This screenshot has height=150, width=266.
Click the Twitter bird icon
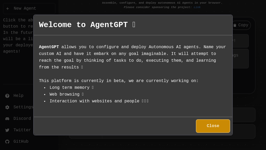coord(7,130)
